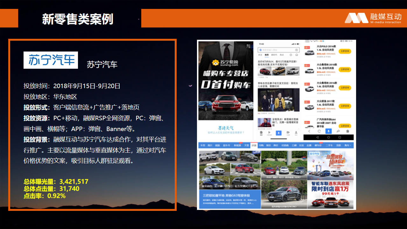Expand the 购车 dropdown in navigation bar
The height and width of the screenshot is (229, 407).
pos(348,145)
